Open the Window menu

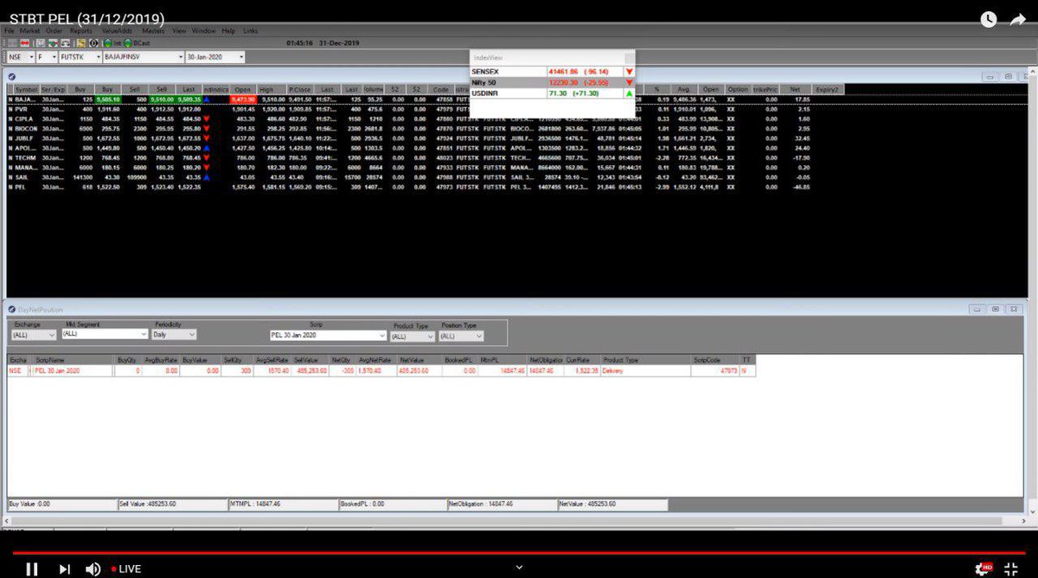[204, 30]
